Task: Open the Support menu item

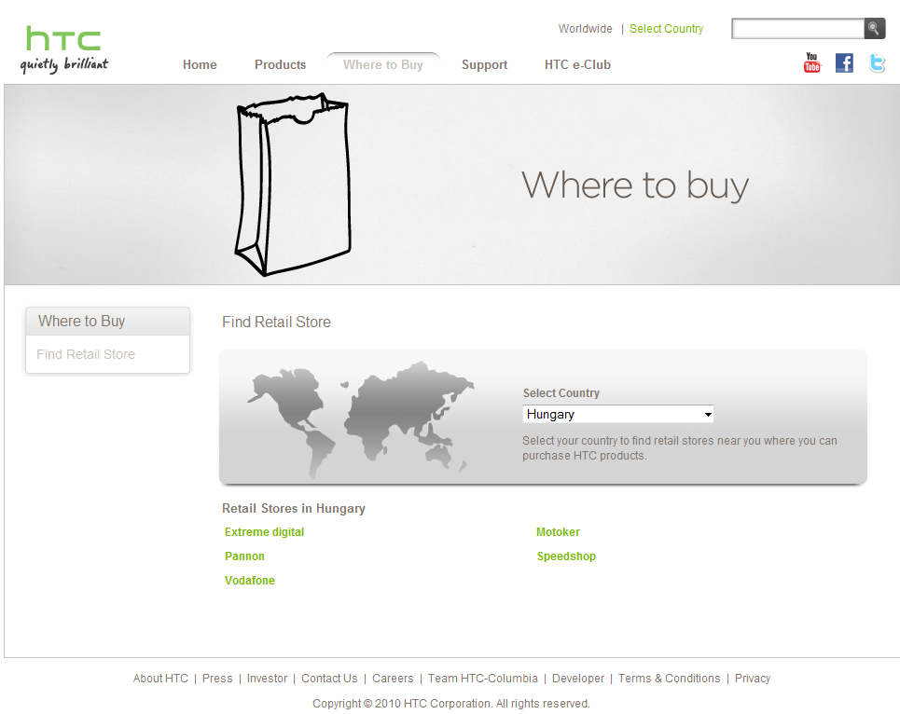Action: [484, 65]
